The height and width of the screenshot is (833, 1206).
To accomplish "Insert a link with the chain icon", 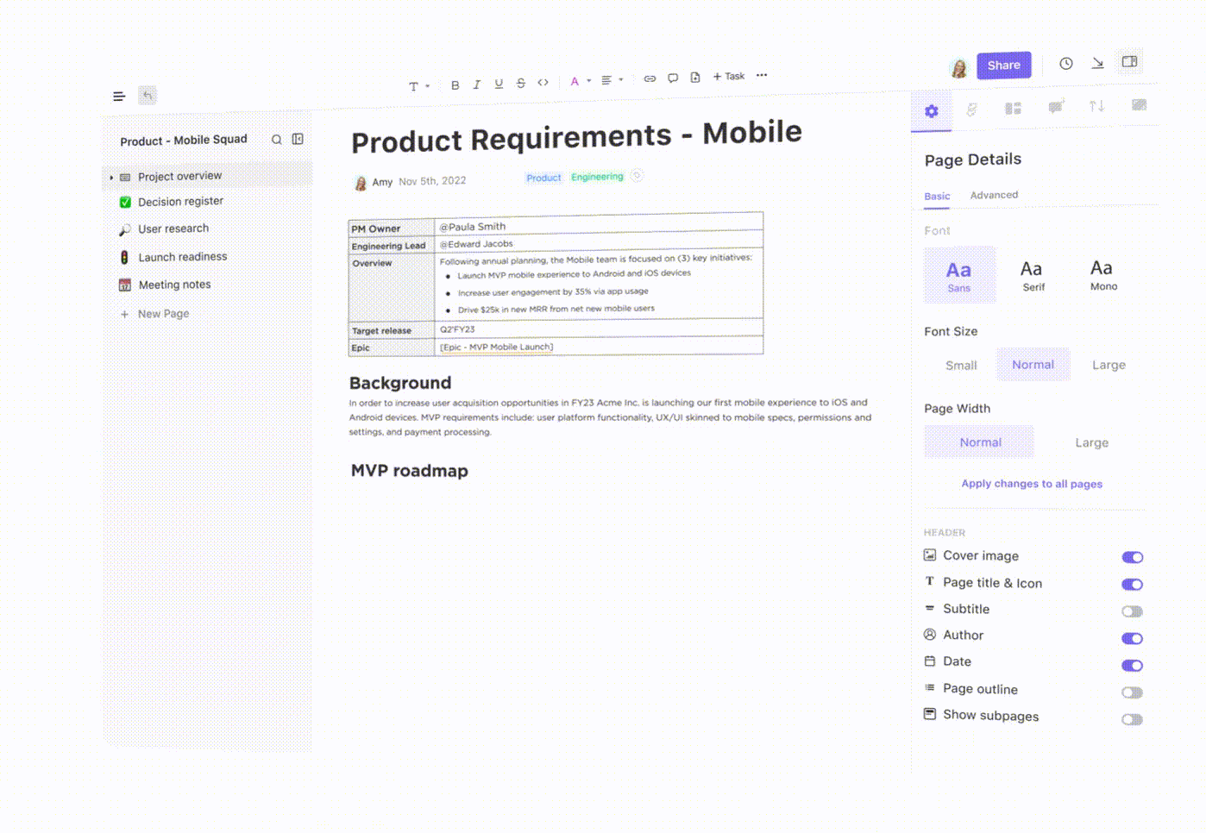I will pos(650,78).
